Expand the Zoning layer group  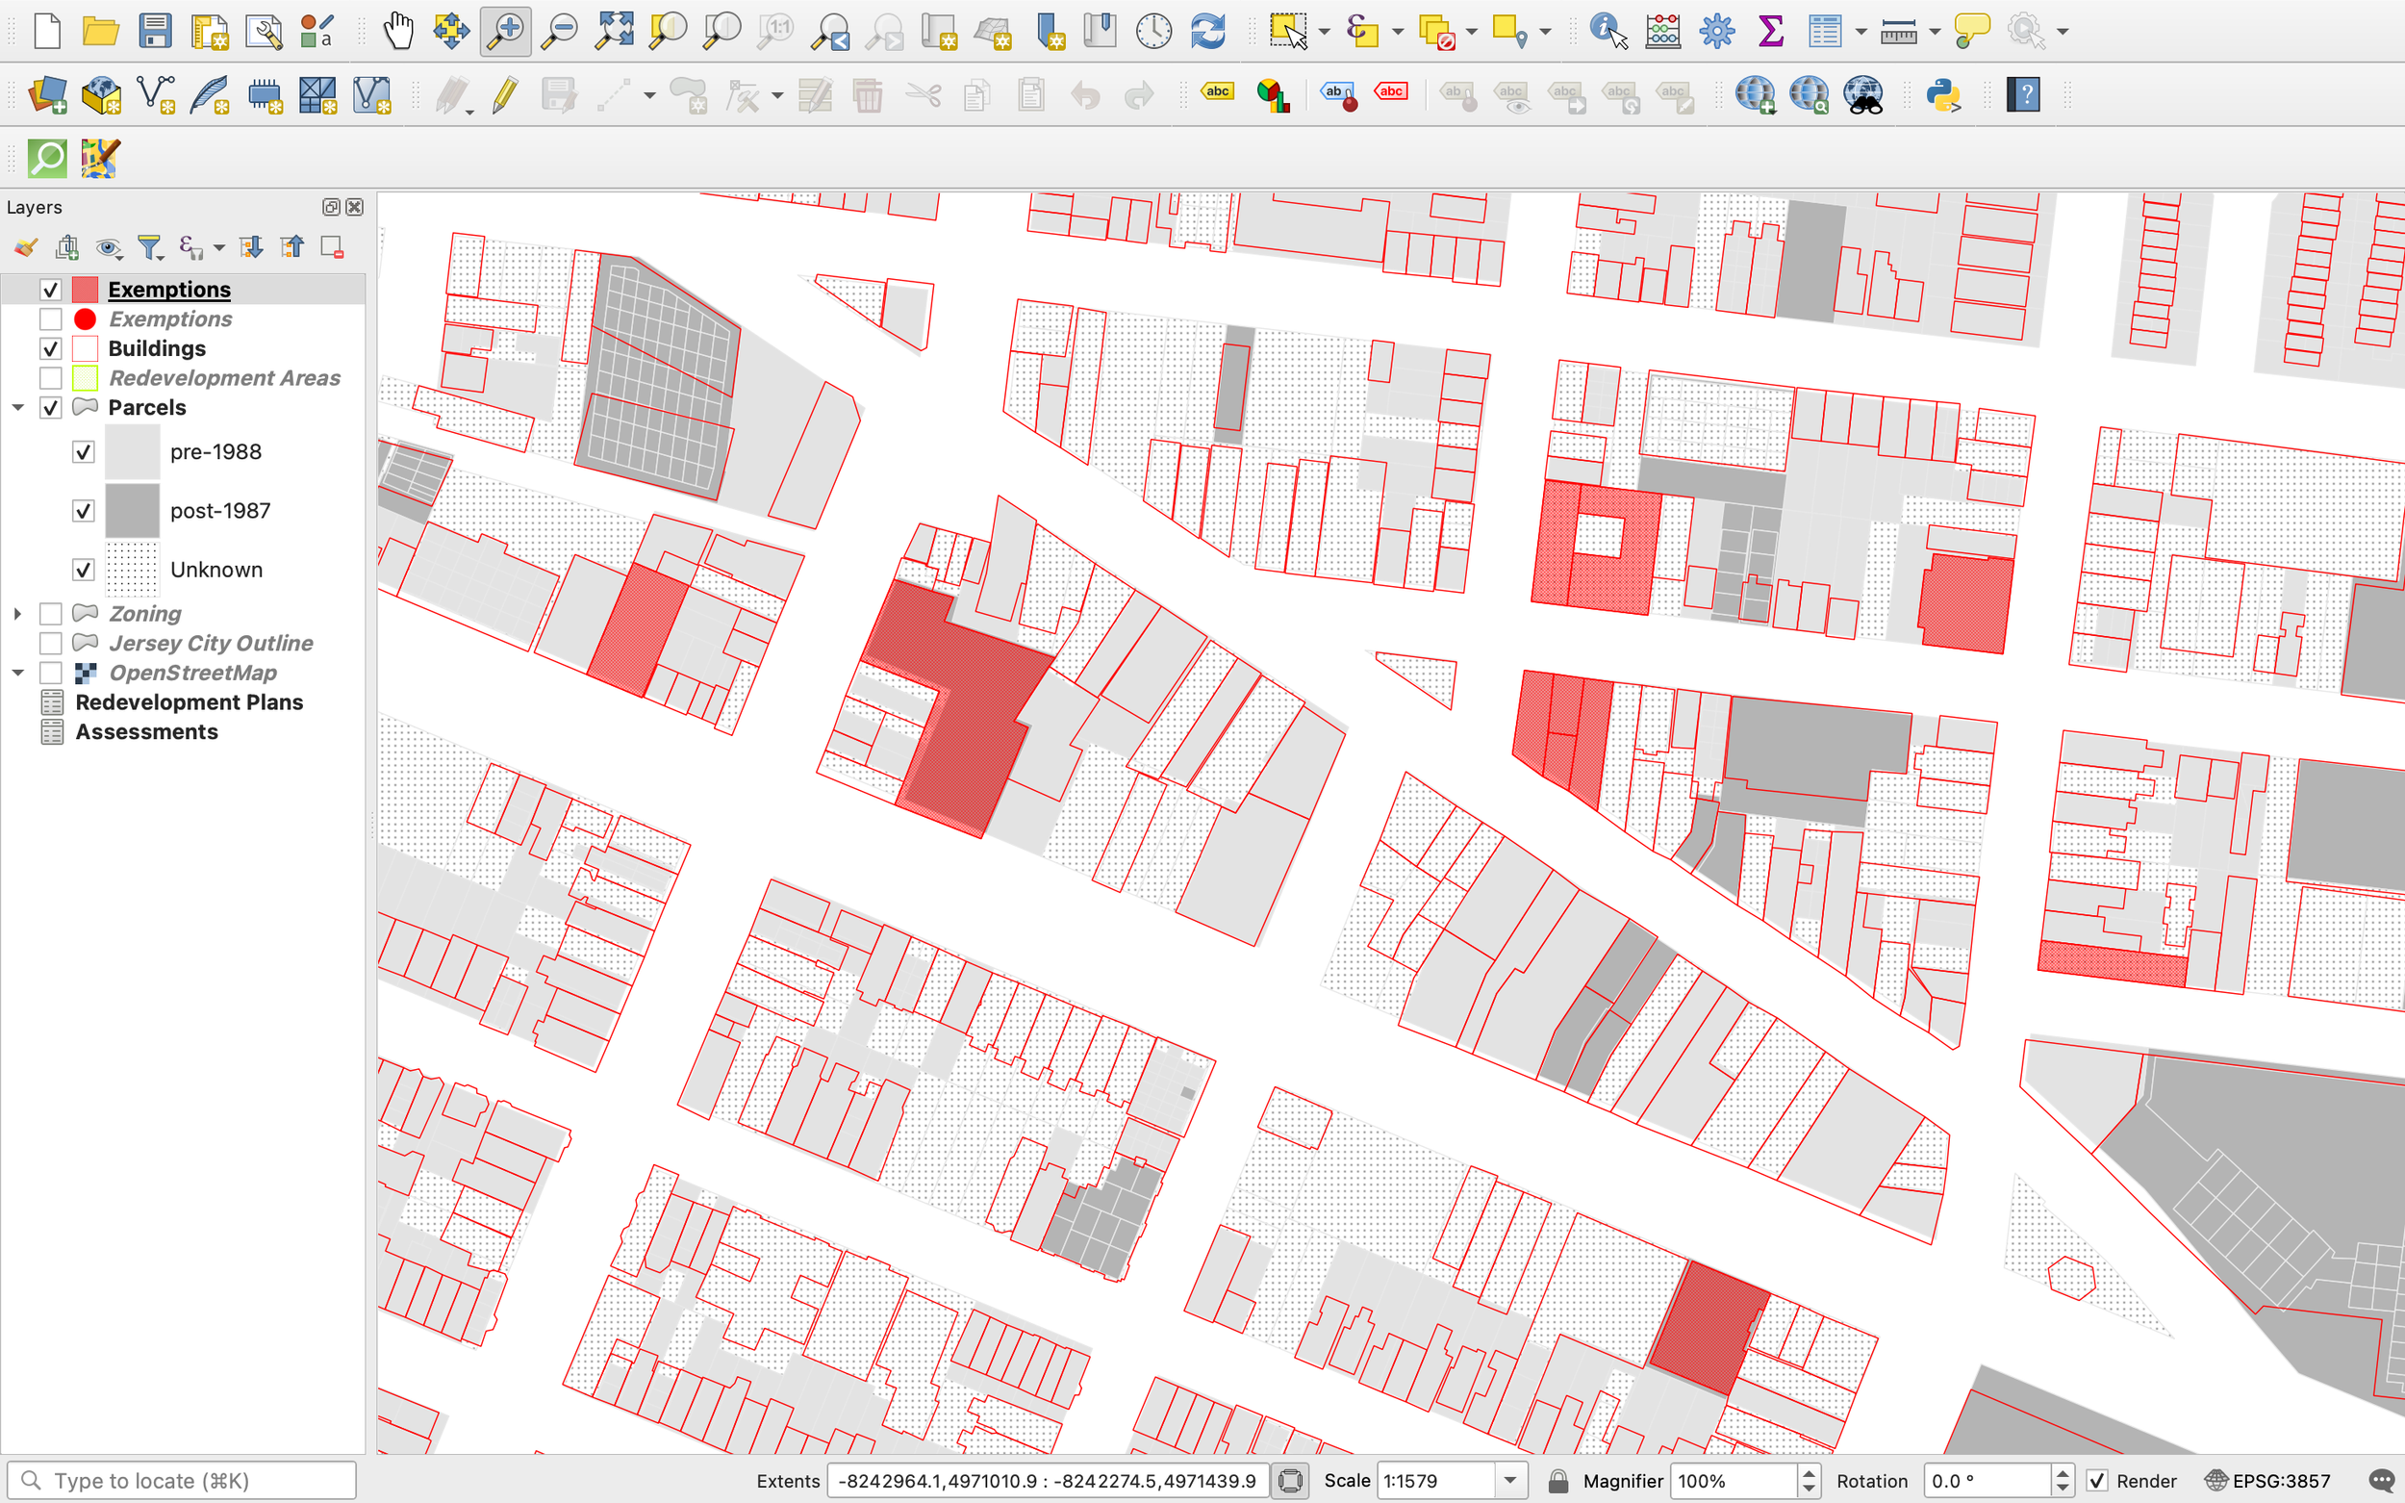click(x=18, y=614)
